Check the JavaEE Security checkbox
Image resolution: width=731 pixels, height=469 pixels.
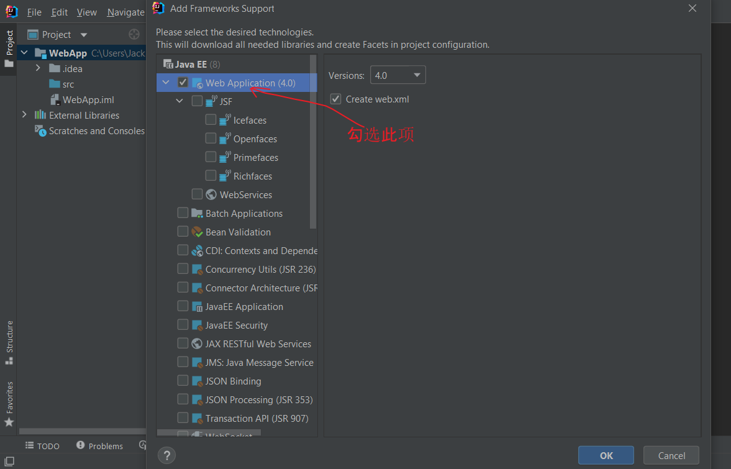[x=183, y=324]
